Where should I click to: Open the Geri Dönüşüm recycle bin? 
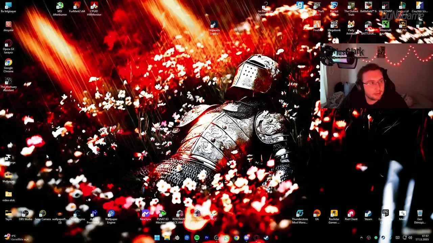[420, 217]
